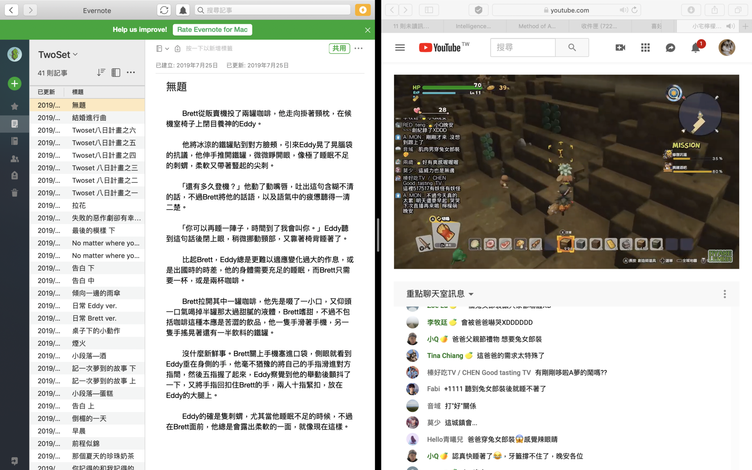This screenshot has width=752, height=470.
Task: Open Trash in Evernote sidebar
Action: (15, 193)
